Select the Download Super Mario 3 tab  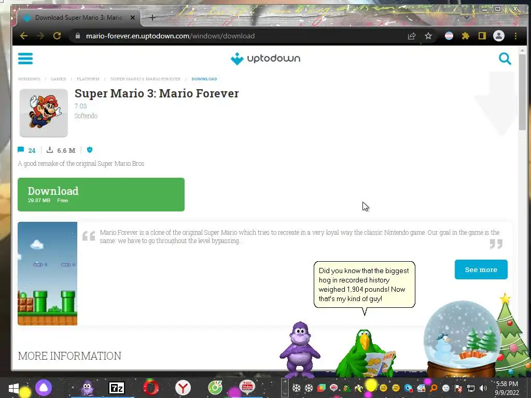click(x=79, y=18)
